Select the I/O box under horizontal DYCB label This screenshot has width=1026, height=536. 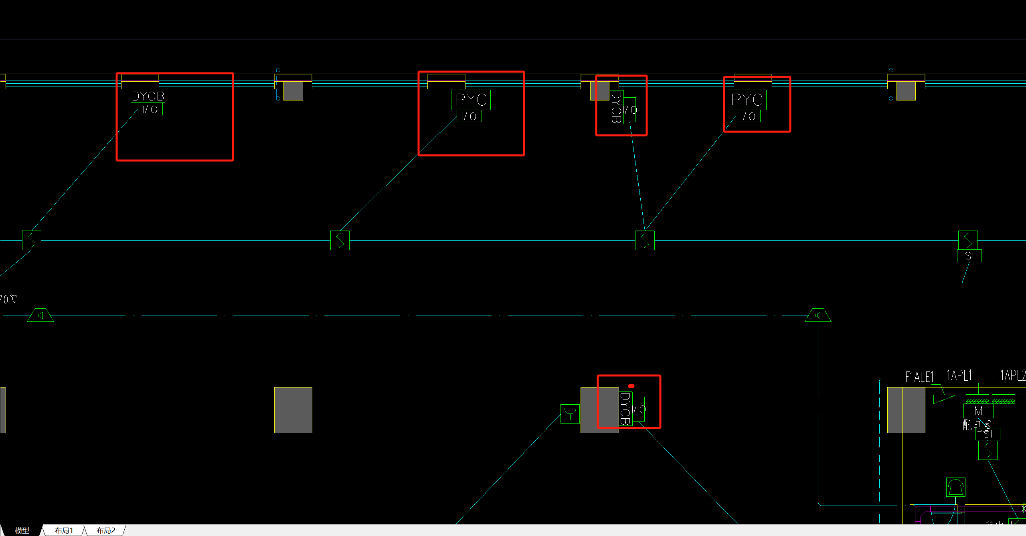150,109
